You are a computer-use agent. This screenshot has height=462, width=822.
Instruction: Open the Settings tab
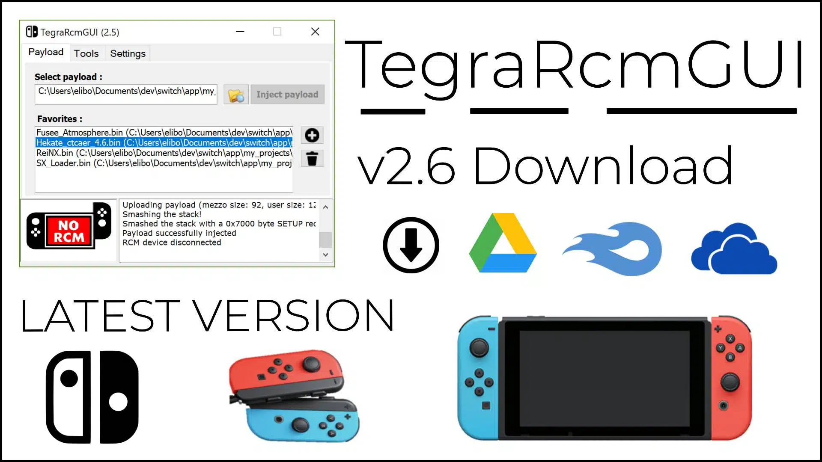(127, 53)
